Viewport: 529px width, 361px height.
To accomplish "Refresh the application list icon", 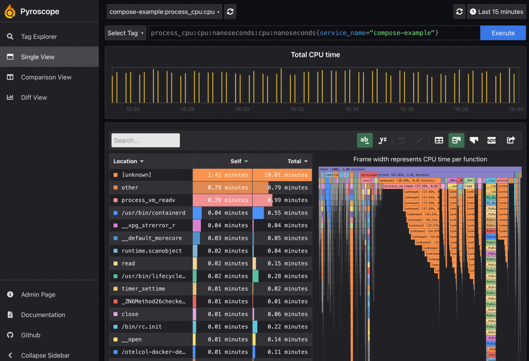I will click(x=230, y=12).
